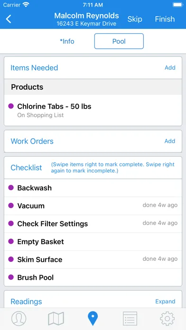Image resolution: width=186 pixels, height=330 pixels.
Task: Open the map icon in bottom bar
Action: tap(56, 319)
